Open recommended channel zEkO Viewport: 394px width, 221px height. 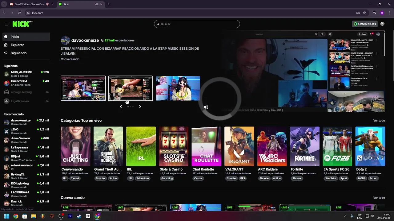tap(26, 131)
